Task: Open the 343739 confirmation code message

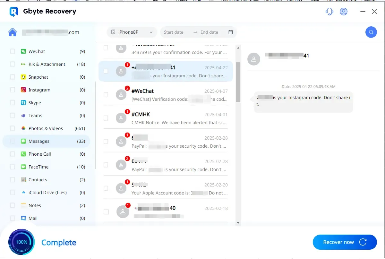Action: tap(166, 51)
